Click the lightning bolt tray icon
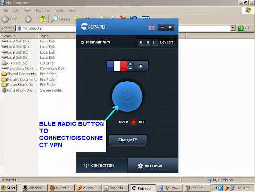The width and height of the screenshot is (255, 192). (x=227, y=188)
